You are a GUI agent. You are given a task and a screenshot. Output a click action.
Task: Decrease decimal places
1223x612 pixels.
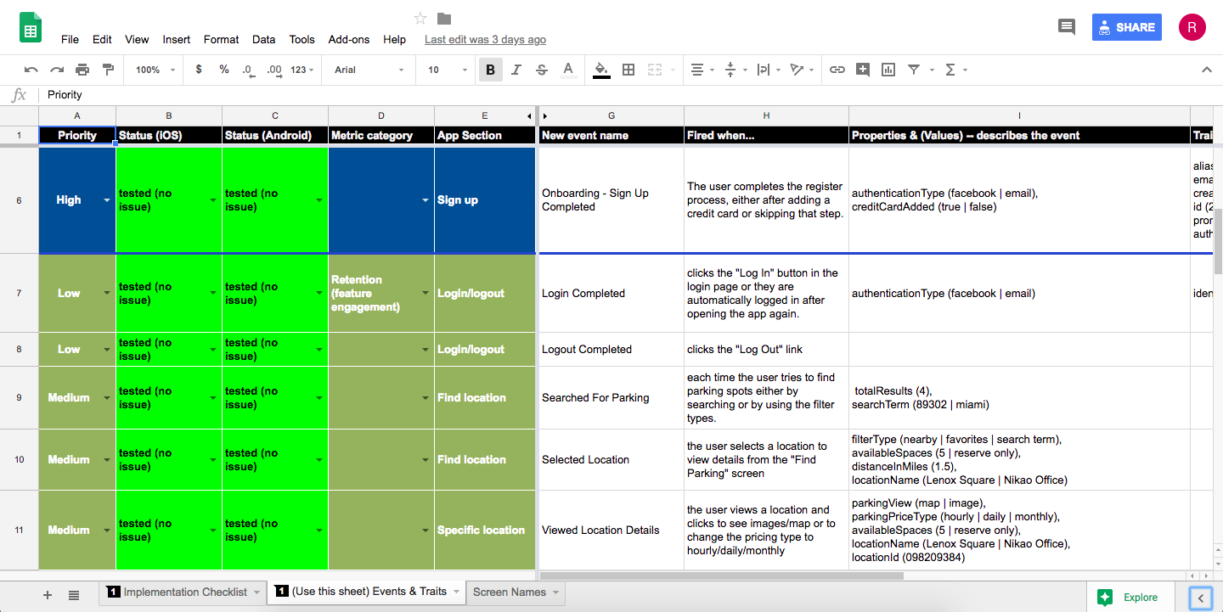click(248, 70)
